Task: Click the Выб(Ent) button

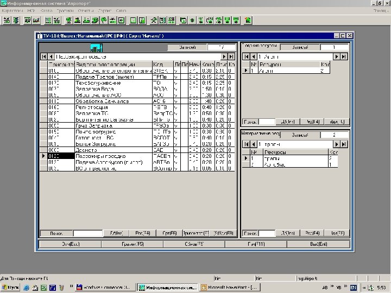Action: (318, 244)
